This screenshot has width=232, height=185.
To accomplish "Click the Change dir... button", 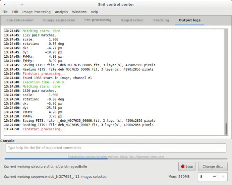I will point(213,166).
